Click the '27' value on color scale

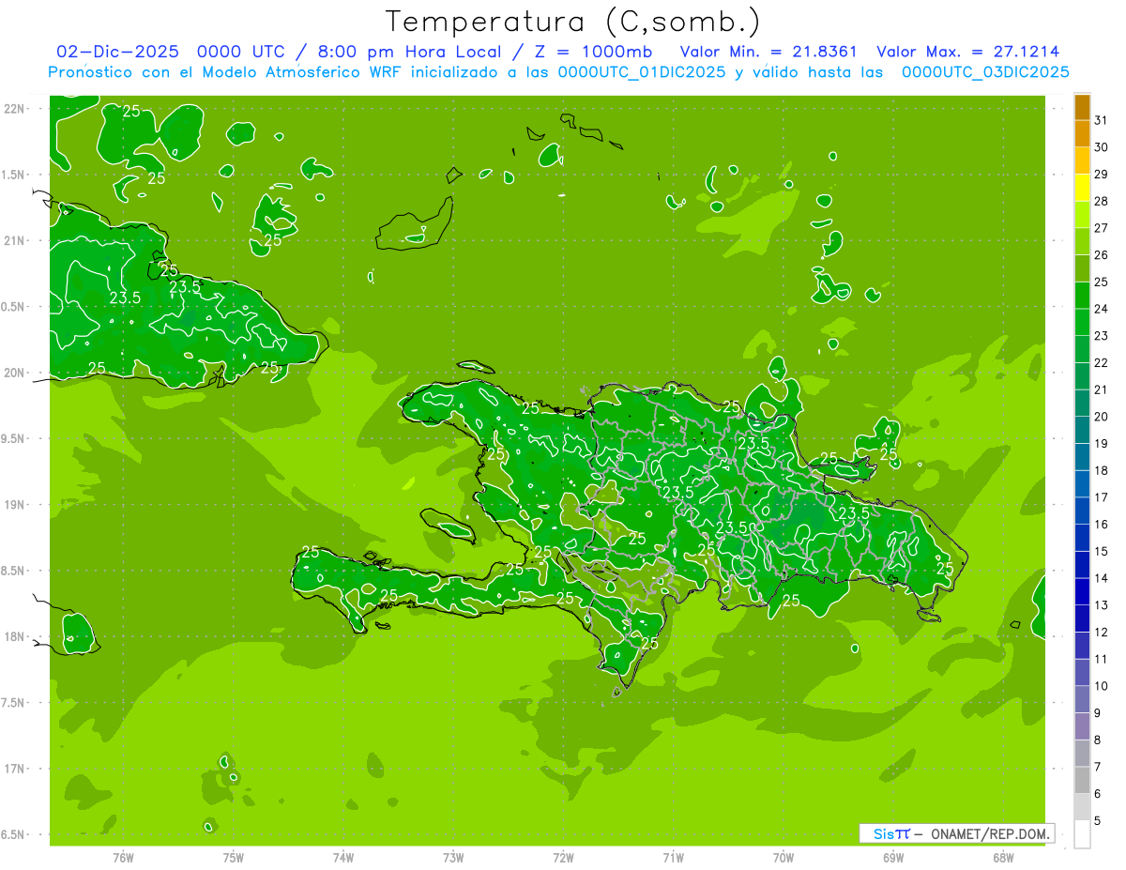click(x=1101, y=228)
